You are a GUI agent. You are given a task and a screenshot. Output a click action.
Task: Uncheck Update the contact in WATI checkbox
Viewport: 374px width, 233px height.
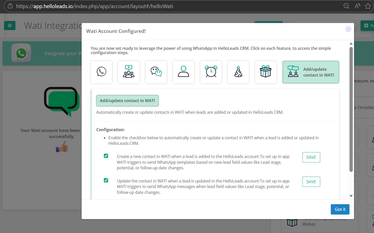point(106,180)
